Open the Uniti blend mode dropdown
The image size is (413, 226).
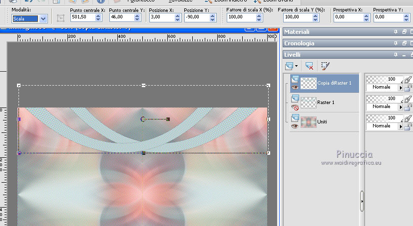(x=401, y=126)
